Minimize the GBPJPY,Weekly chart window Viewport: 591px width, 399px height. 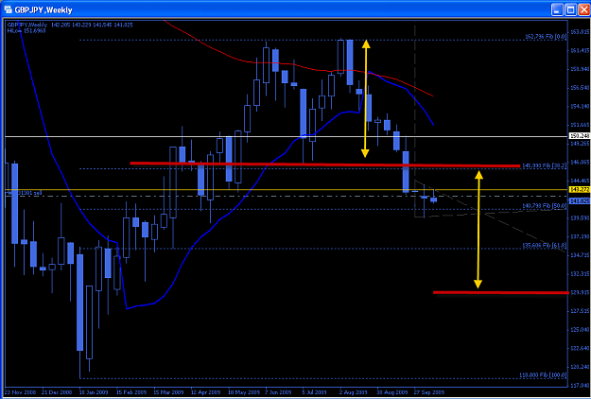click(x=558, y=9)
